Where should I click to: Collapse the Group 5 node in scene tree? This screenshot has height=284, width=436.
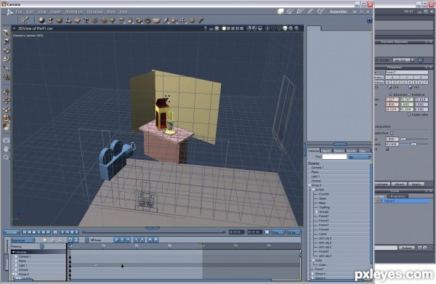(310, 185)
